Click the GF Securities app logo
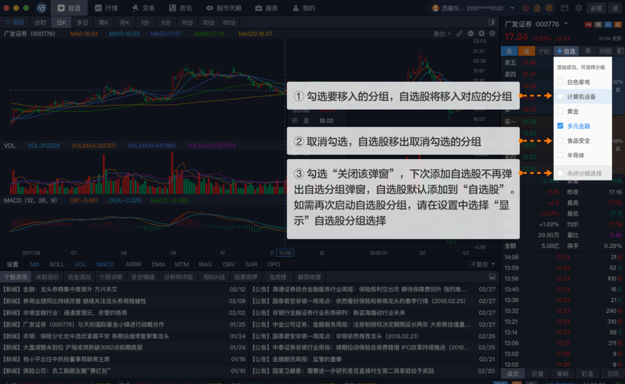625x384 pixels. [42, 8]
